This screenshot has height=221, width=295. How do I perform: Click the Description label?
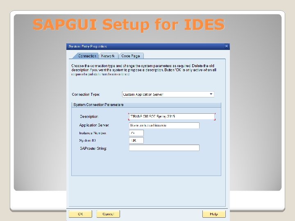coord(89,117)
